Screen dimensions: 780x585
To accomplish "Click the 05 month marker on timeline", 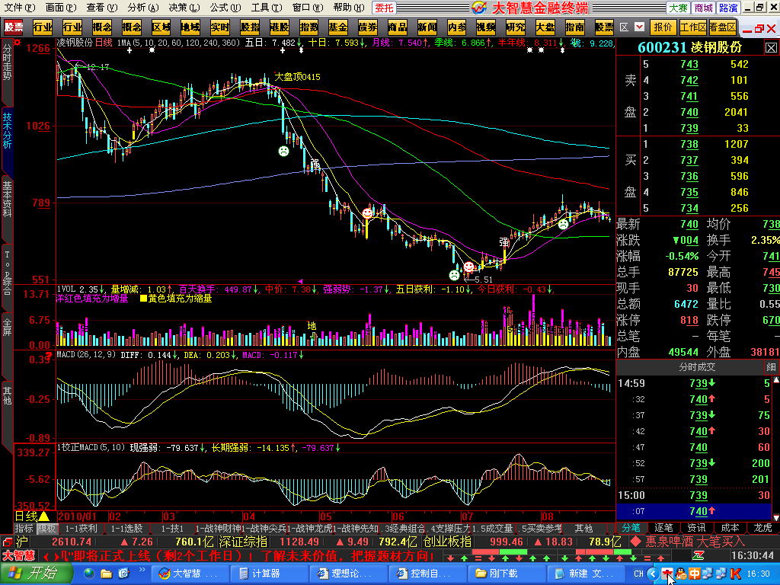I will point(326,516).
